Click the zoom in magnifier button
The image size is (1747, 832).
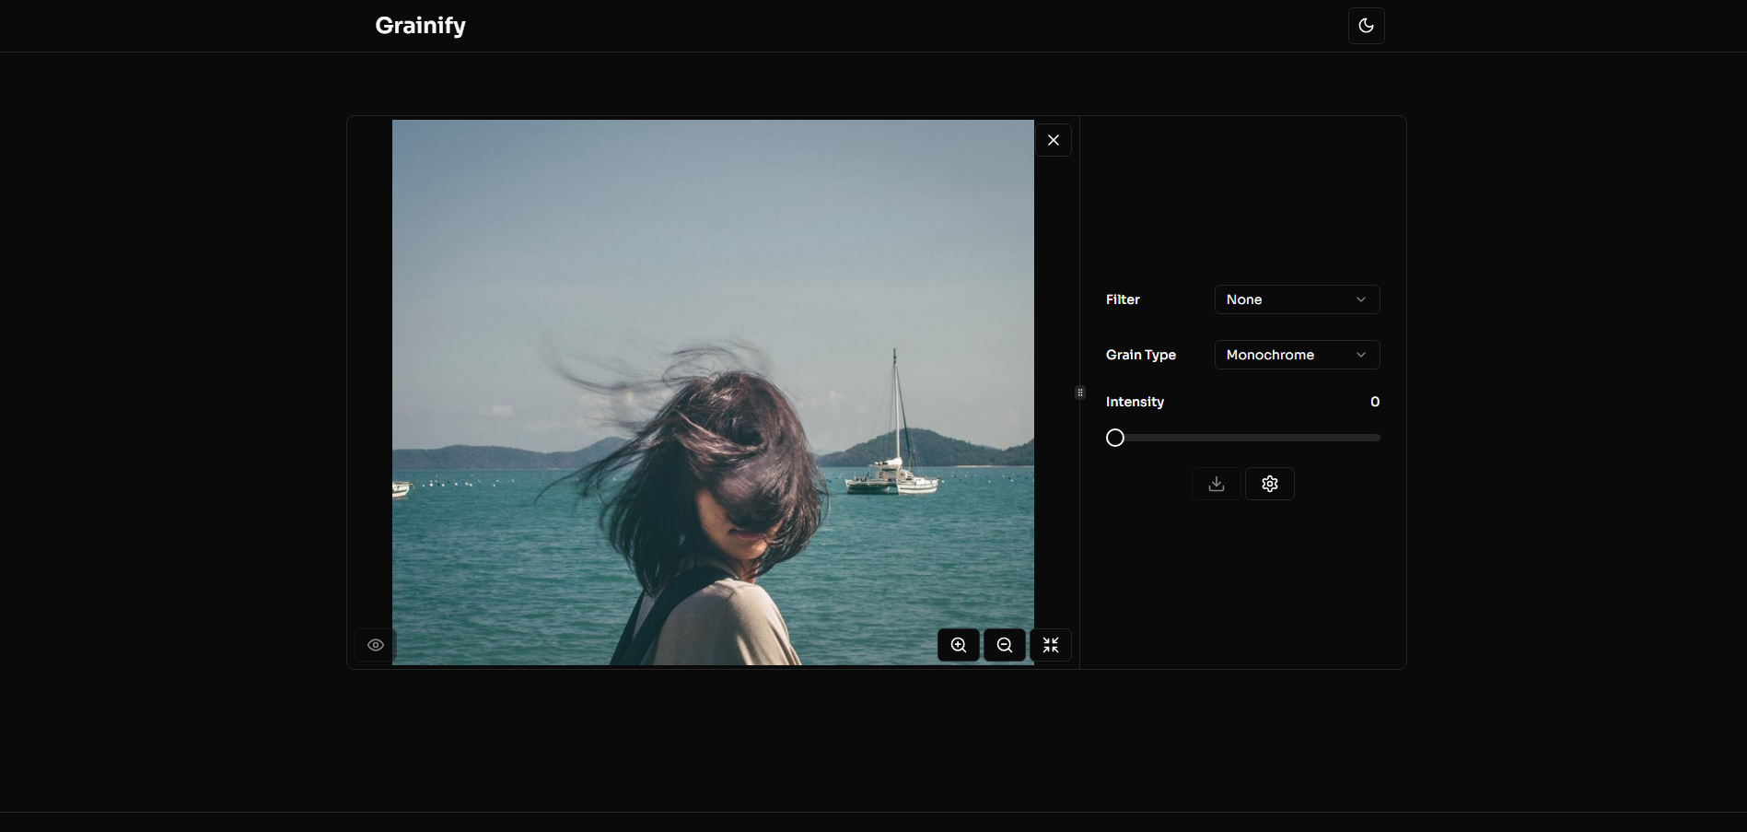[959, 645]
